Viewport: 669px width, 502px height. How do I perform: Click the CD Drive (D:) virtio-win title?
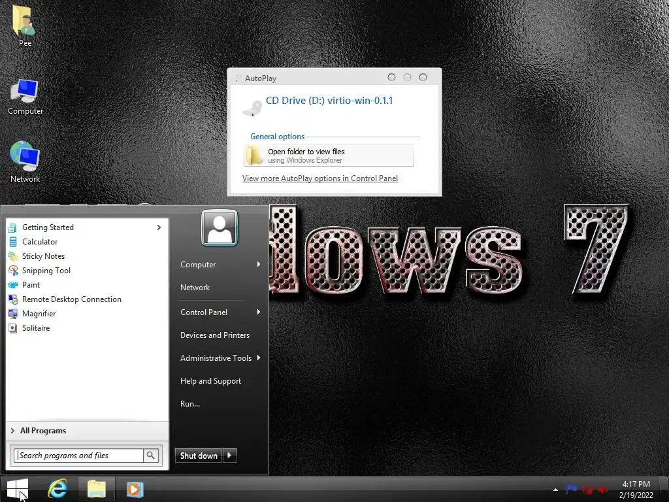click(329, 101)
